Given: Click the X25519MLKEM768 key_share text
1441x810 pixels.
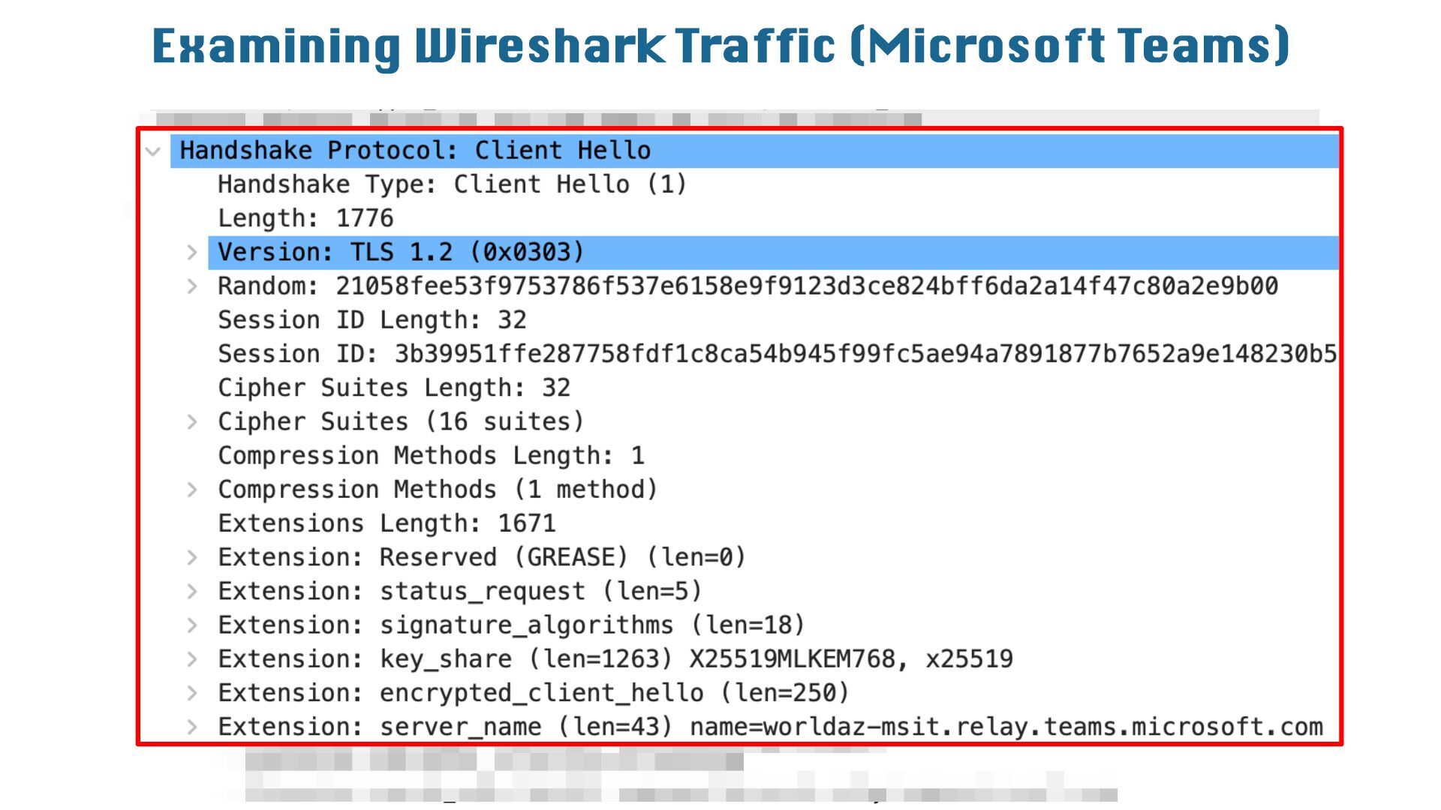Looking at the screenshot, I should point(792,659).
